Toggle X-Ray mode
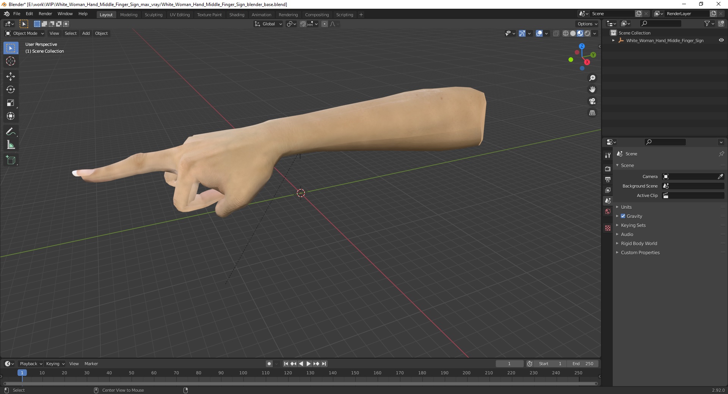 pyautogui.click(x=556, y=33)
